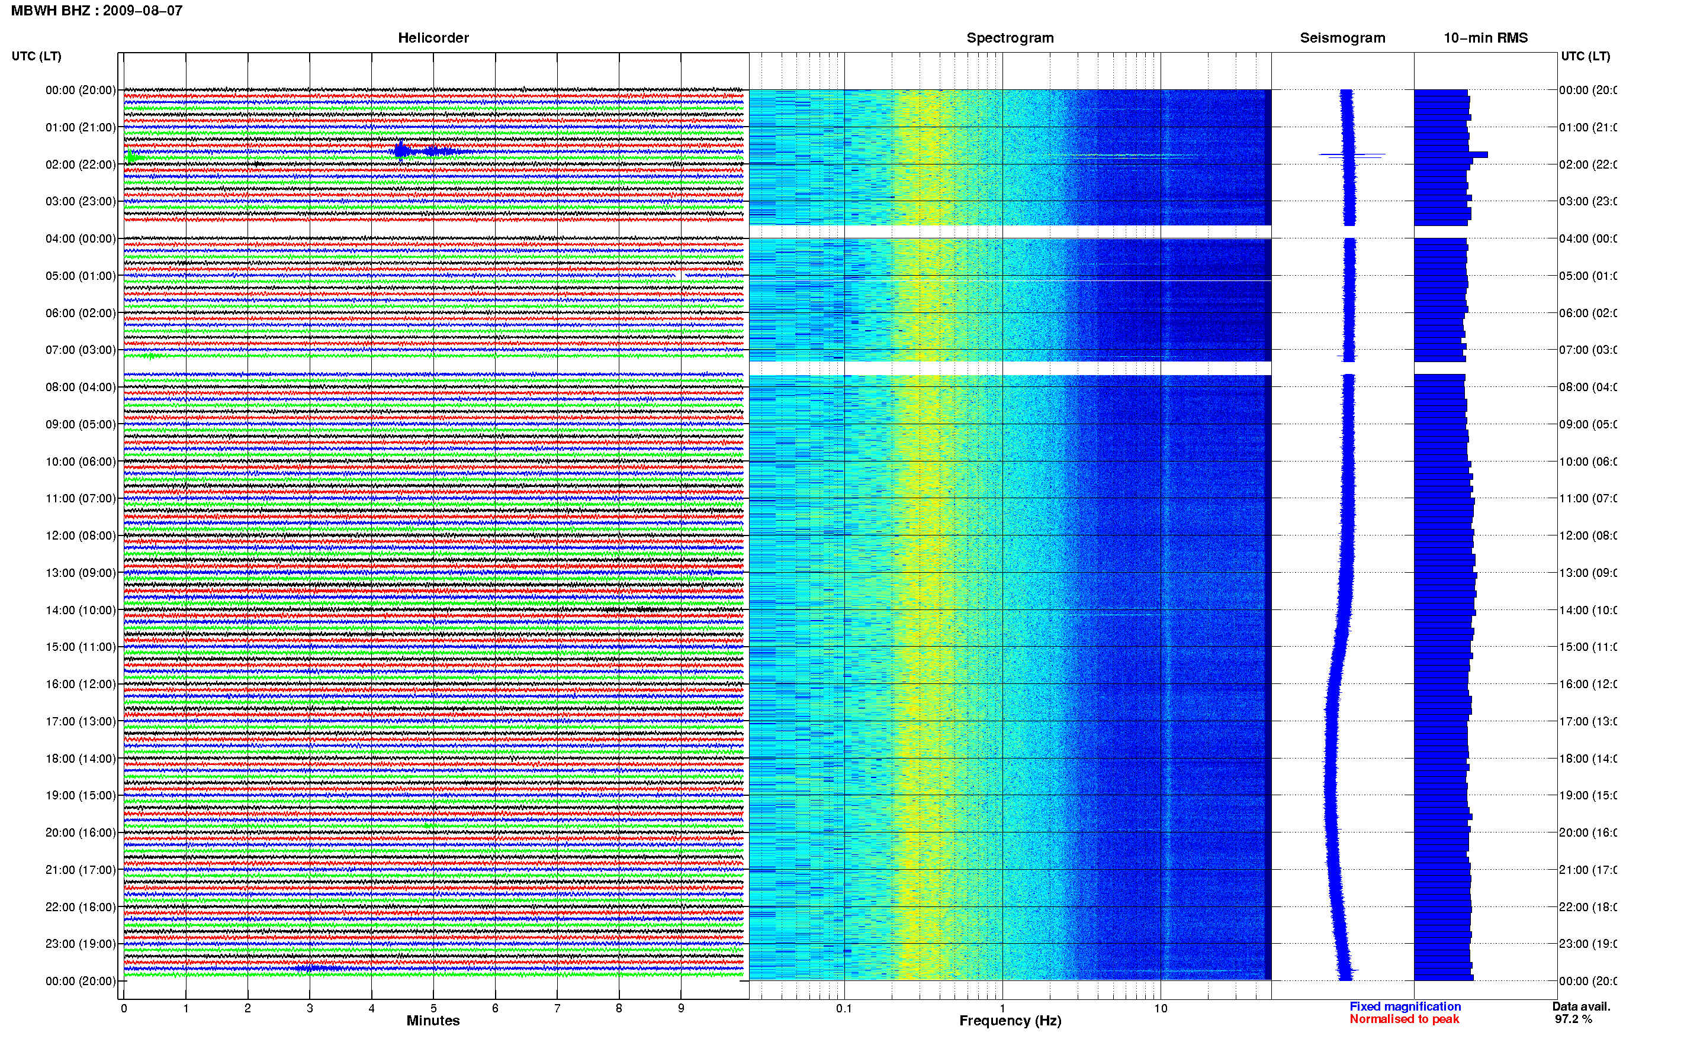This screenshot has height=1052, width=1684.
Task: Select the 10-min RMS panel heading
Action: click(1486, 38)
